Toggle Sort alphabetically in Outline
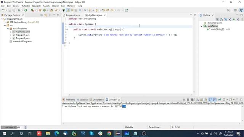This screenshot has height=137, width=244. [222, 19]
